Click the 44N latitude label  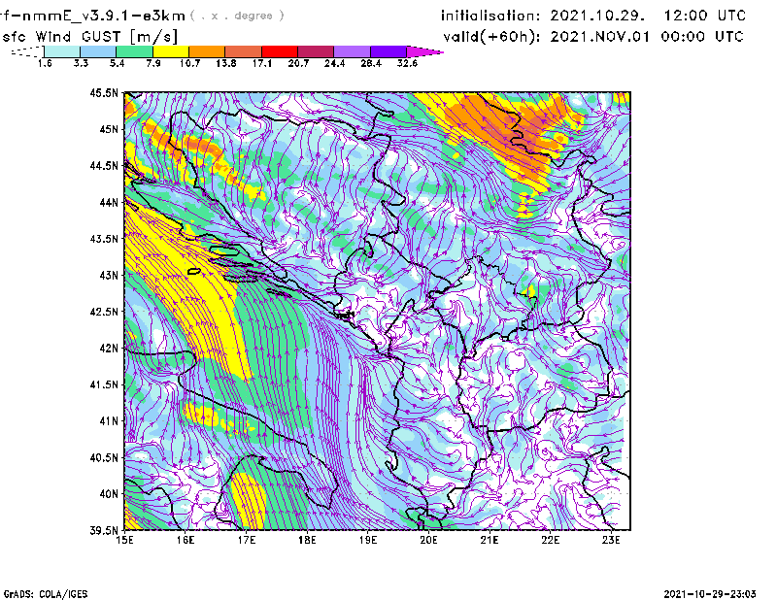coord(109,202)
